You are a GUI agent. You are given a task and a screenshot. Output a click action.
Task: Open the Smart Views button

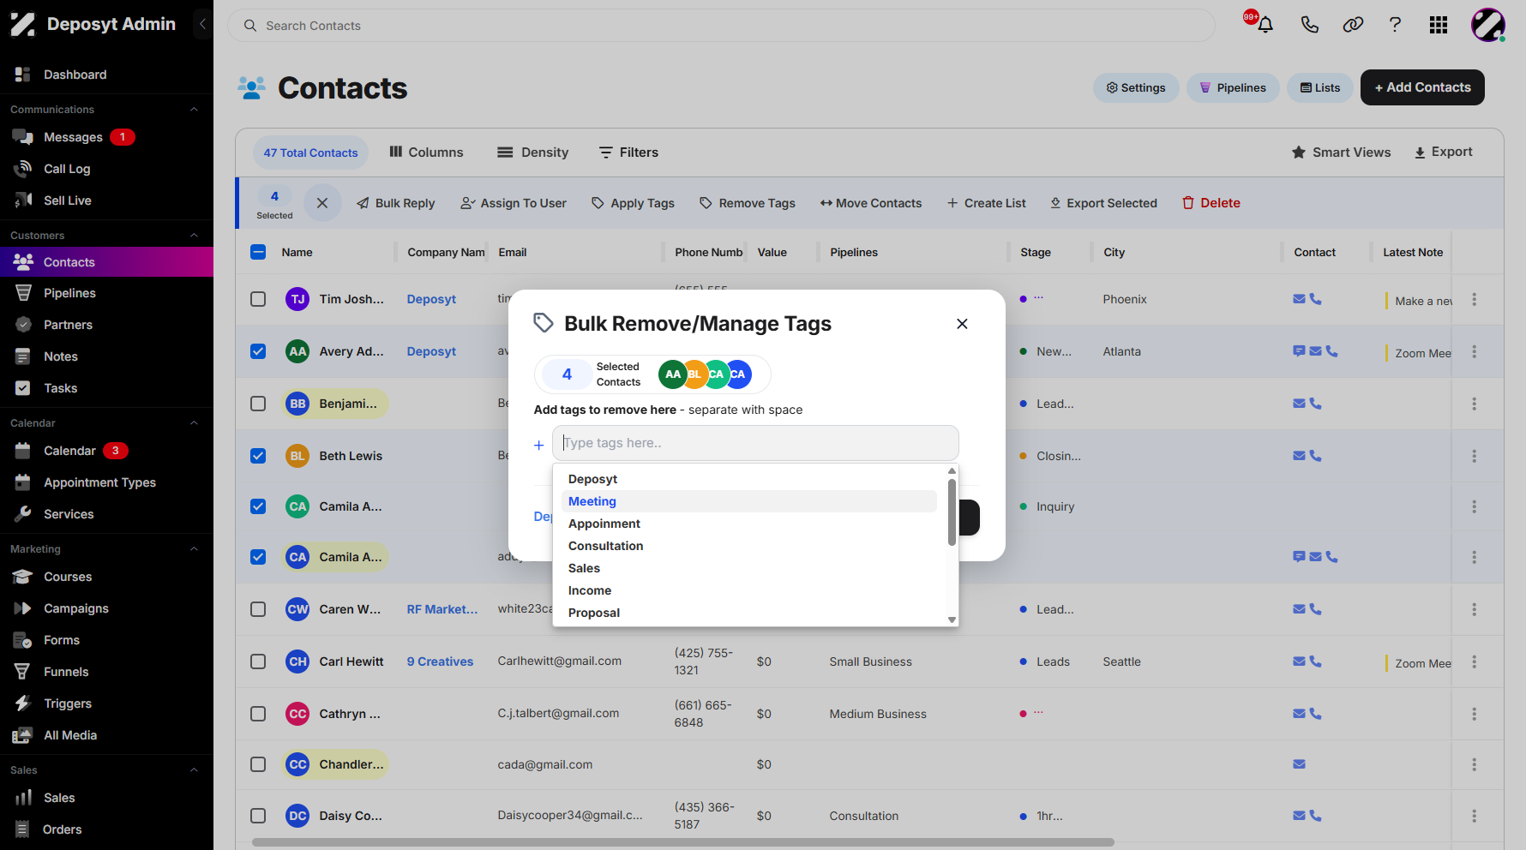pos(1341,153)
